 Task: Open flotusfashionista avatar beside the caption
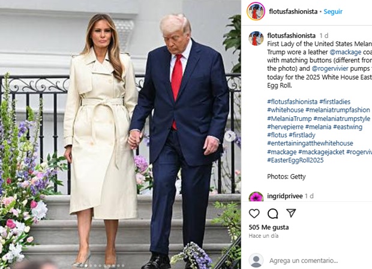click(256, 38)
